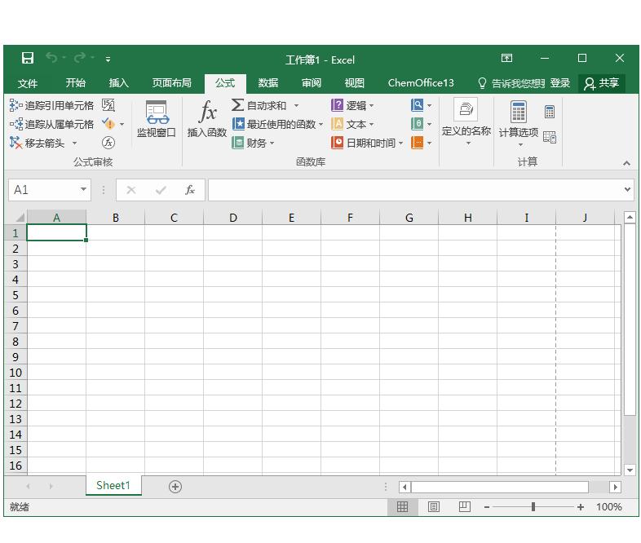
Task: Open 计算选项 dropdown
Action: 519,124
